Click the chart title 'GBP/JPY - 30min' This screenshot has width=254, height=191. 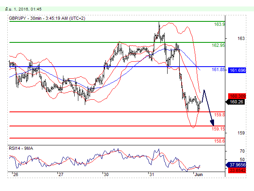pyautogui.click(x=25, y=18)
